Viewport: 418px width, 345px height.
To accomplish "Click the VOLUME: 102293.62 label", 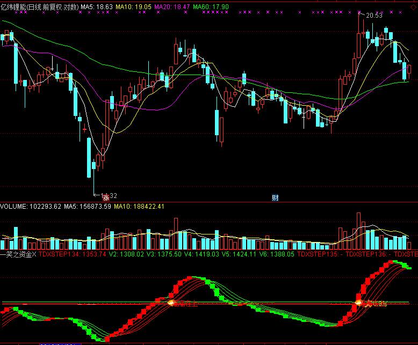I will (x=30, y=206).
